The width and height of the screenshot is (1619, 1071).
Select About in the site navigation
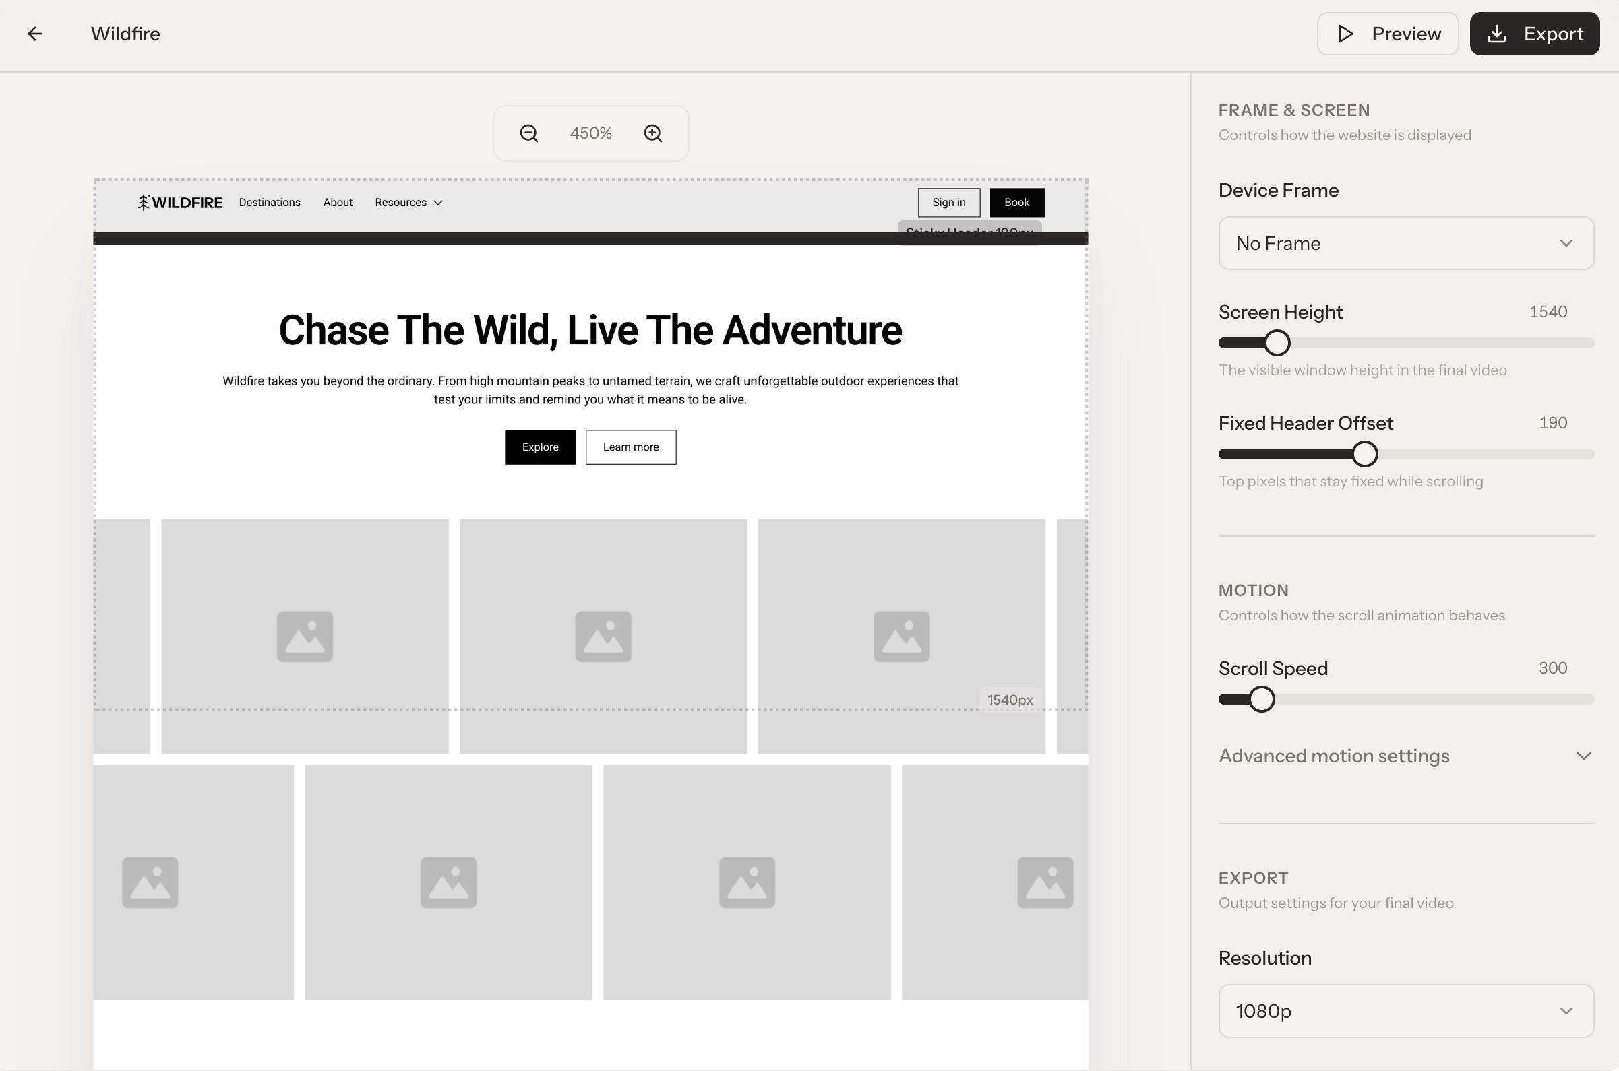click(x=337, y=202)
